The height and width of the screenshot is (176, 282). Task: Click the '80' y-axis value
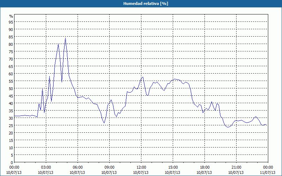(11, 44)
